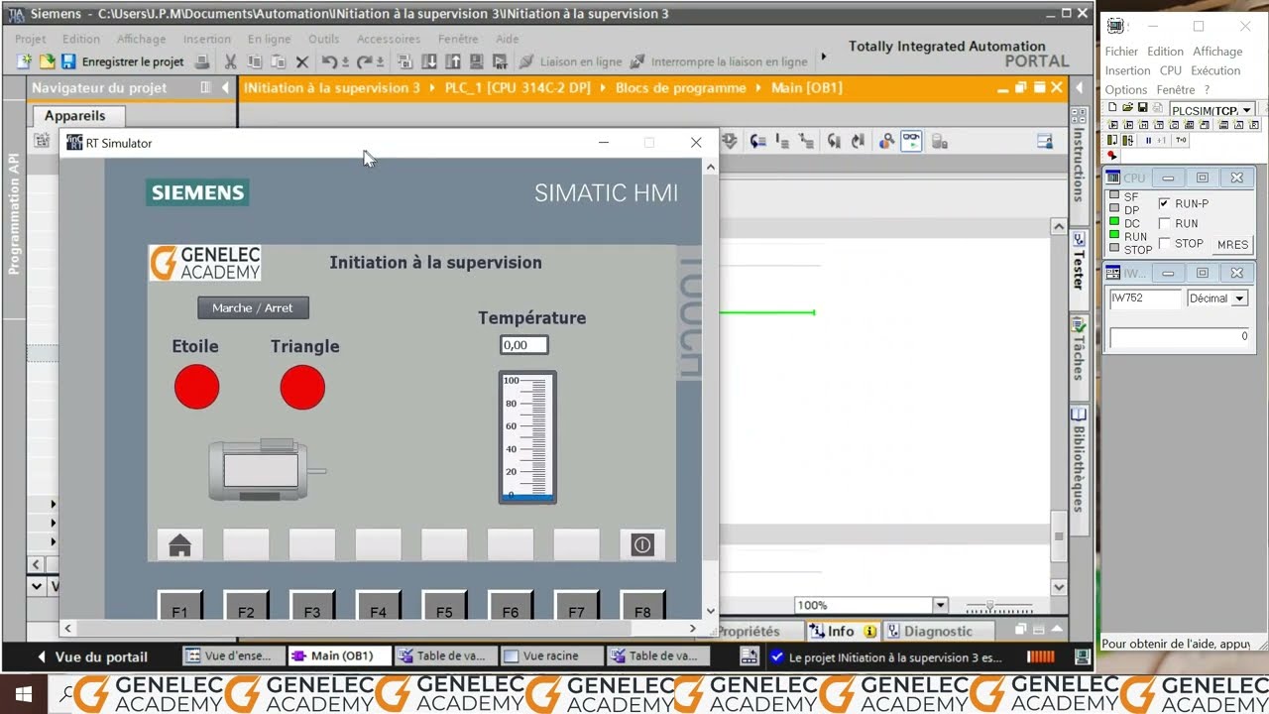Image resolution: width=1269 pixels, height=714 pixels.
Task: Switch to Vue racine taskbar editor tab
Action: pos(550,655)
